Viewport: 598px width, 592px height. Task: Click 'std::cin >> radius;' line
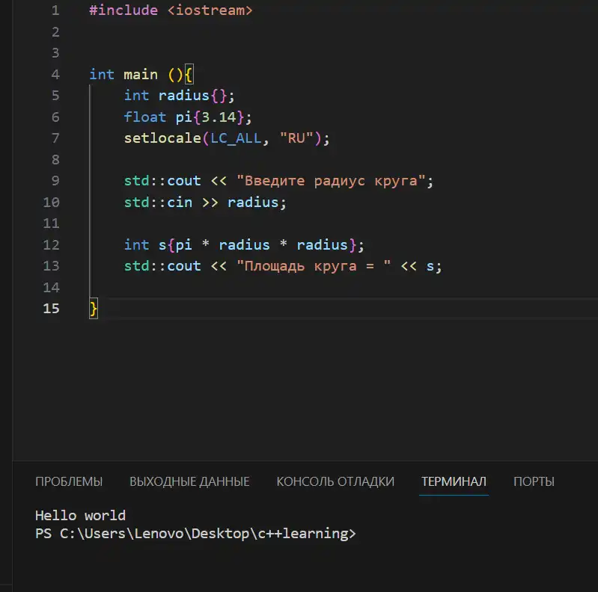click(x=205, y=203)
